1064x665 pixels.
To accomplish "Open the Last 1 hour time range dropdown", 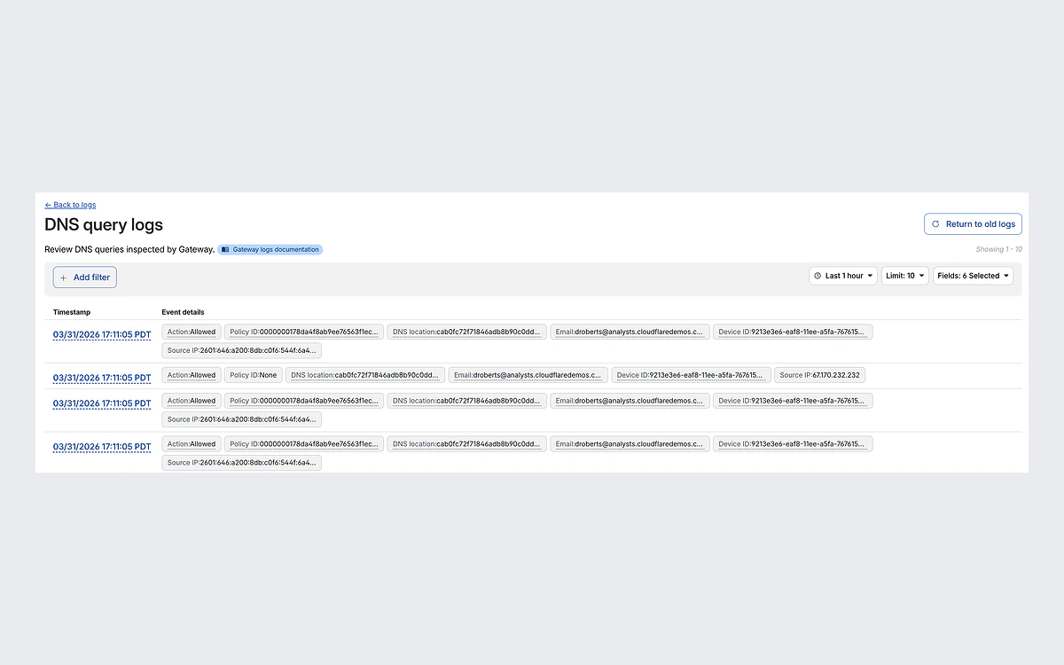I will 843,276.
